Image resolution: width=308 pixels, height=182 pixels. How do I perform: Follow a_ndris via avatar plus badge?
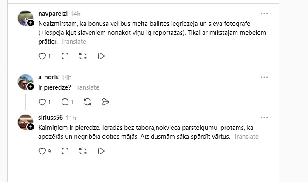tap(31, 87)
